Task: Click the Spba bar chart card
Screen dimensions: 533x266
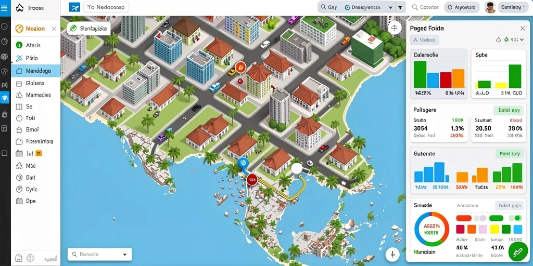Action: (499, 74)
